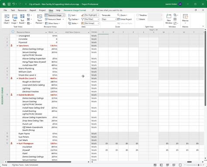Click the Tell me what you want field
Image resolution: width=207 pixels, height=167 pixels.
(109, 10)
